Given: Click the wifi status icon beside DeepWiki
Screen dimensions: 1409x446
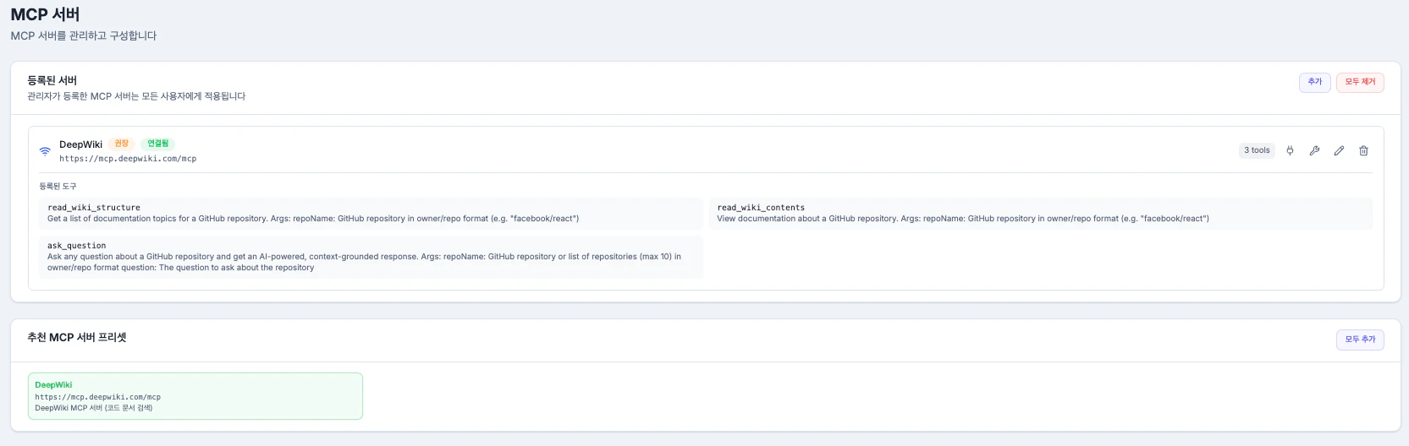Looking at the screenshot, I should click(x=45, y=151).
